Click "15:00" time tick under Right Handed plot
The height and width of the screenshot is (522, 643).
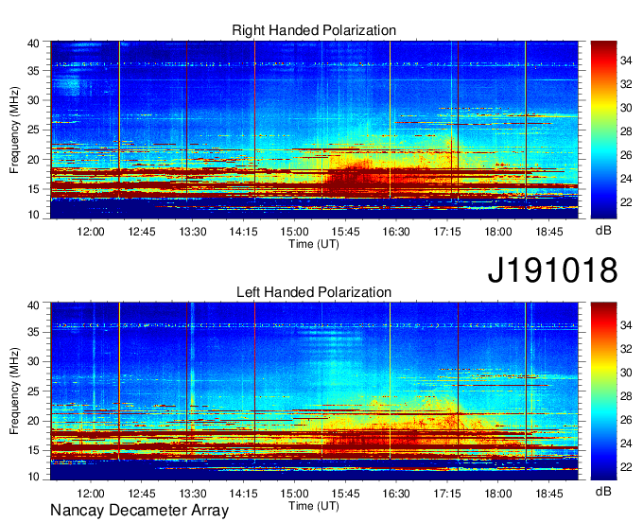click(294, 232)
